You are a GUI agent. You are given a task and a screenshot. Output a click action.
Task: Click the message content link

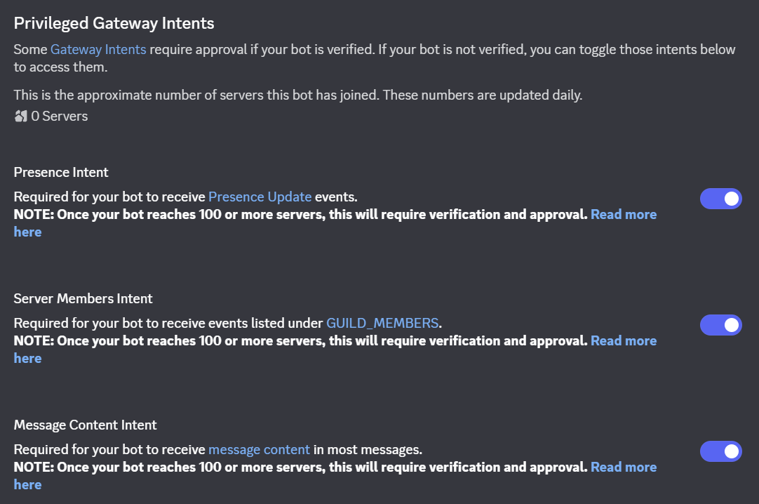(259, 450)
